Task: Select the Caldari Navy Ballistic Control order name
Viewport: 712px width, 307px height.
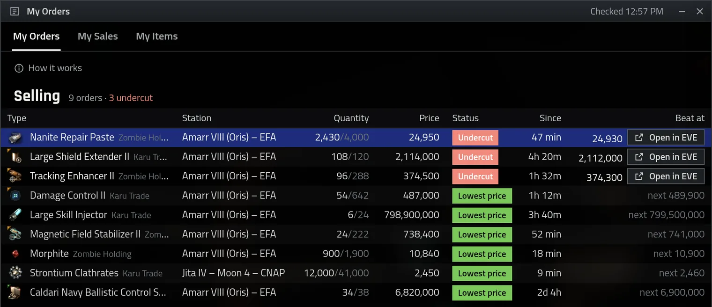Action: [98, 292]
